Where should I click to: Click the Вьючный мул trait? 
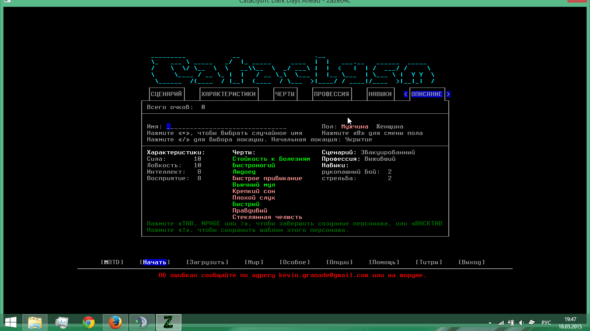point(254,185)
